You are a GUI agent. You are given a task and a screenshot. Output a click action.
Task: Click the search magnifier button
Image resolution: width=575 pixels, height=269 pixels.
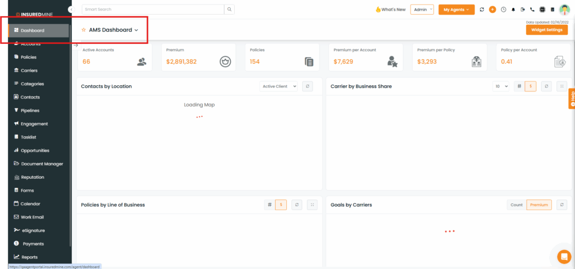click(x=230, y=9)
